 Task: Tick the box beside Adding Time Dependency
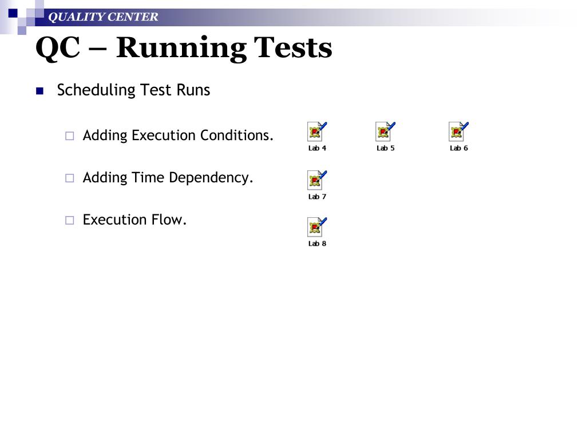(x=69, y=178)
